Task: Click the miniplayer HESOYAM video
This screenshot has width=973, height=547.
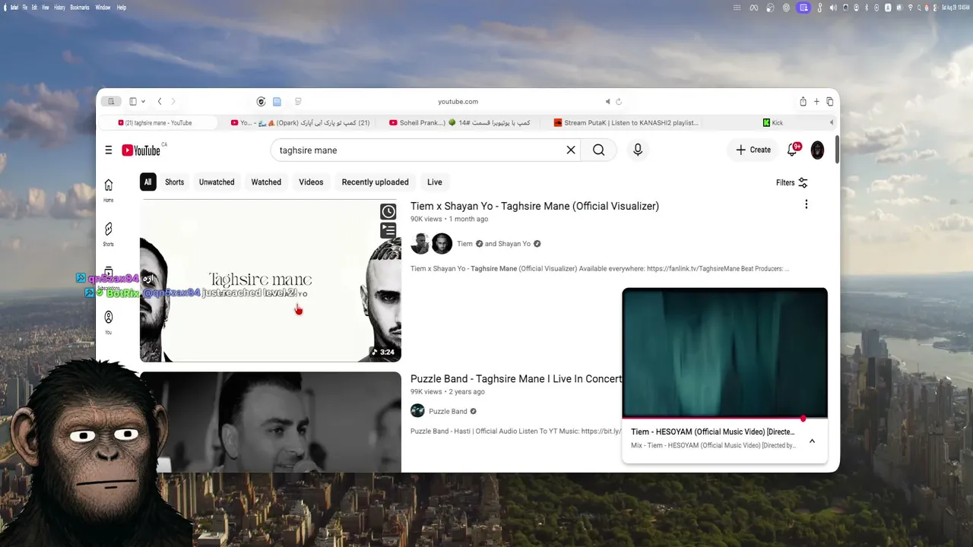Action: click(724, 353)
